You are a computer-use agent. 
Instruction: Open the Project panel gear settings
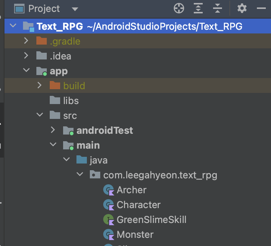point(242,8)
